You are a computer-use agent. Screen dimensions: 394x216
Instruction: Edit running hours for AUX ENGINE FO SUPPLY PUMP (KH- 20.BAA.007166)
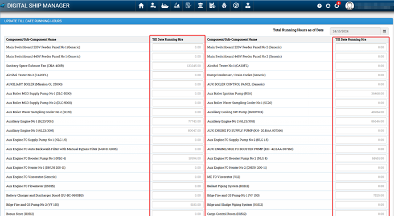click(x=361, y=131)
